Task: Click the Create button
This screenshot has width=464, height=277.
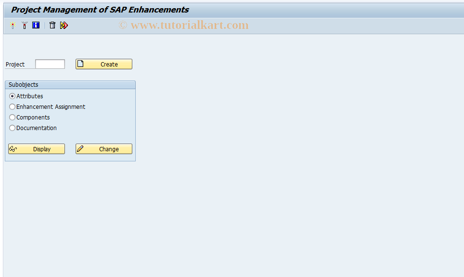Action: [x=104, y=64]
